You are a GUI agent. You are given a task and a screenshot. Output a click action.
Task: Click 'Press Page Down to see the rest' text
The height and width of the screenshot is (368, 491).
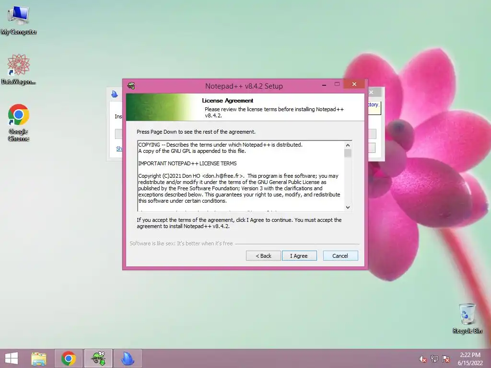(x=196, y=132)
